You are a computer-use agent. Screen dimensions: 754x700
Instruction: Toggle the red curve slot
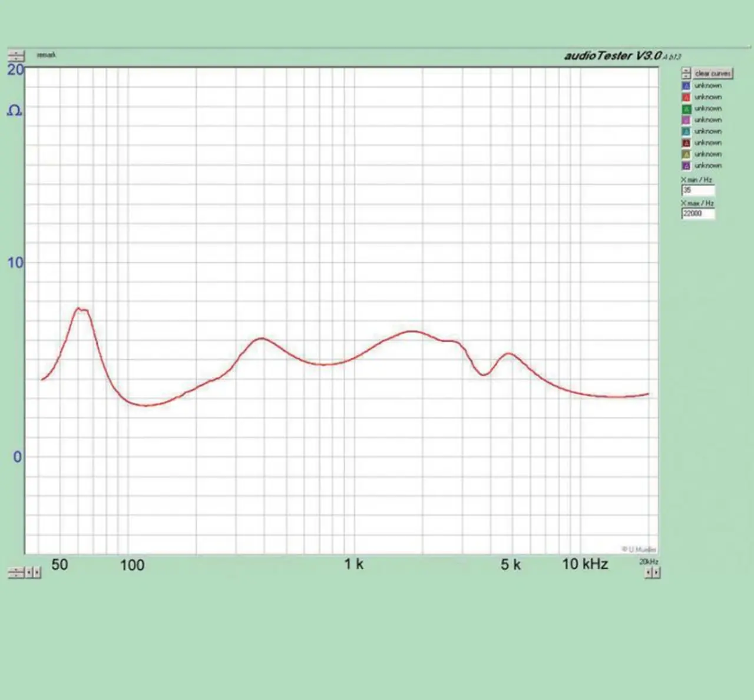(x=686, y=97)
